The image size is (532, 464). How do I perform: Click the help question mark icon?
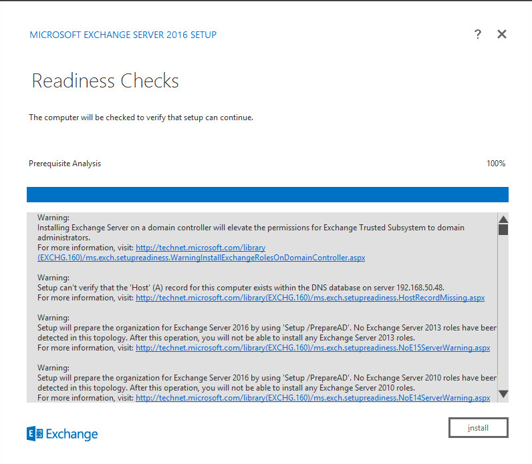(x=477, y=35)
